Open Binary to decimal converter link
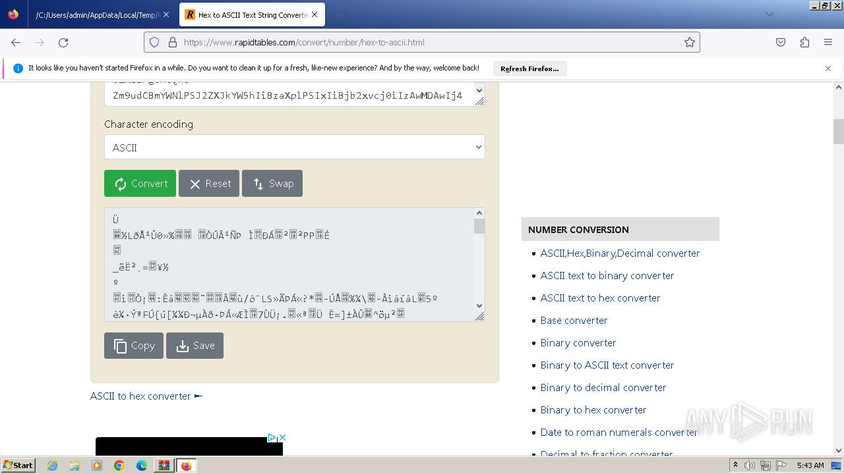844x474 pixels. pyautogui.click(x=603, y=387)
